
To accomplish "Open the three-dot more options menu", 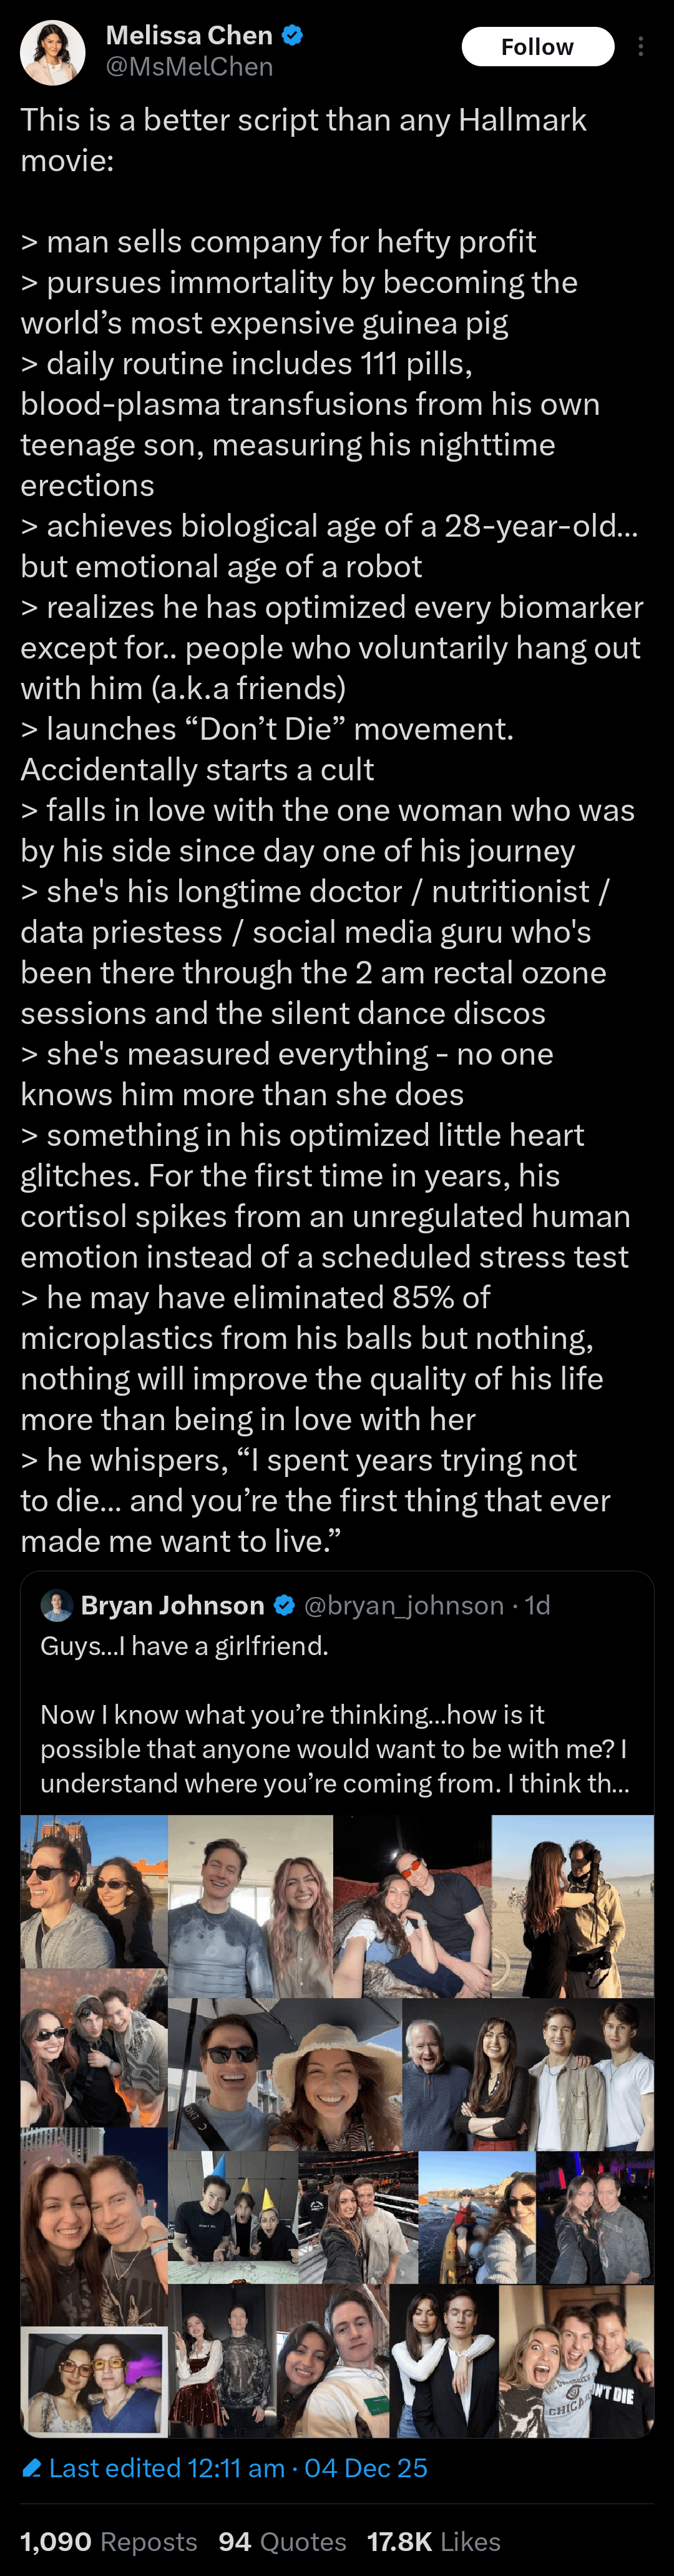I will 640,47.
